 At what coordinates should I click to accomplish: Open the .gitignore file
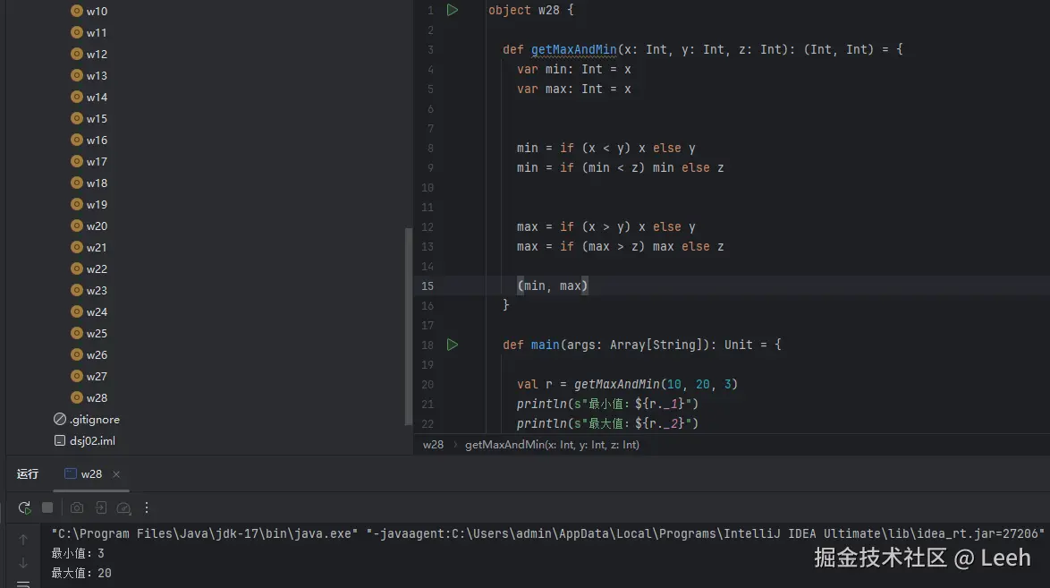(95, 419)
